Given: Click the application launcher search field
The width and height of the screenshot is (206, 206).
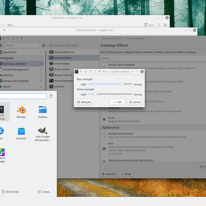Looking at the screenshot, I should [23, 96].
